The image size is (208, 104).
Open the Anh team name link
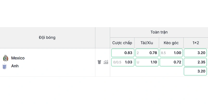pos(15,66)
